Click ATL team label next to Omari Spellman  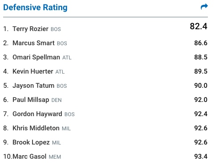[67, 58]
